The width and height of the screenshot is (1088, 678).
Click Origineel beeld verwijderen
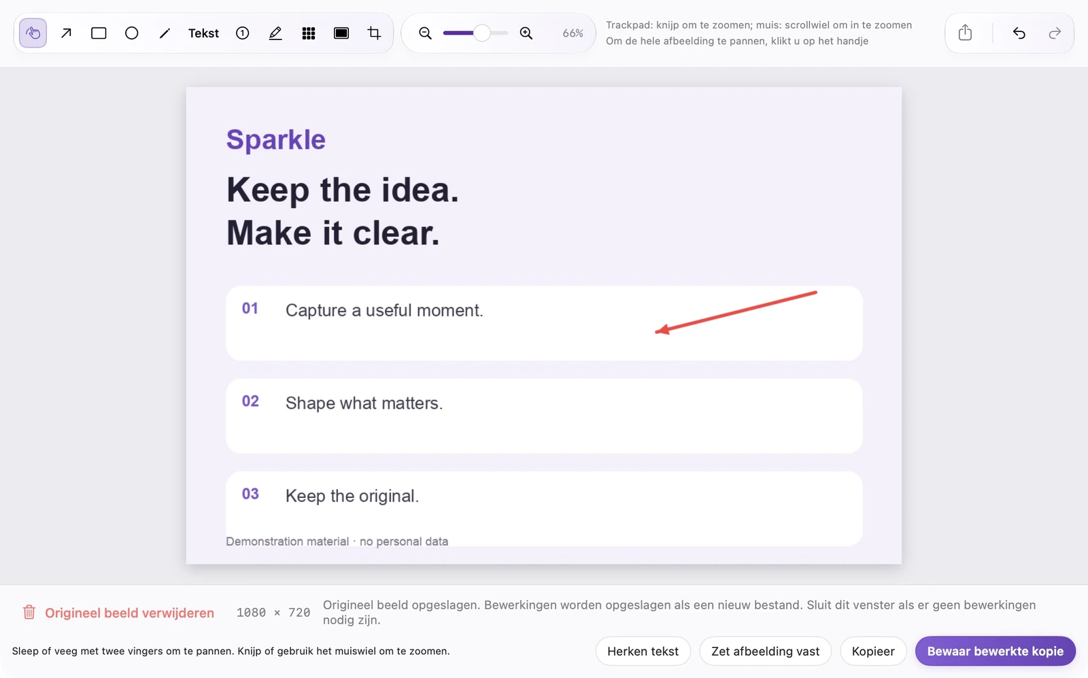point(129,613)
